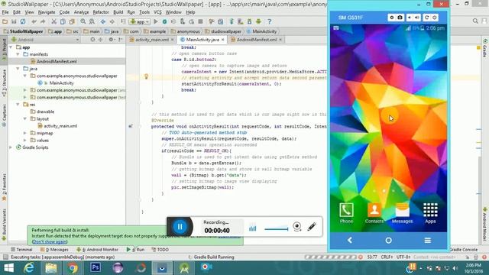This screenshot has width=489, height=275.
Task: Open the Gradle Console button
Action: point(464,250)
